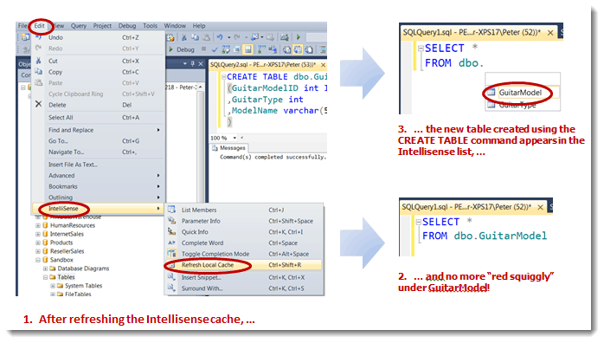The height and width of the screenshot is (343, 604).
Task: Click the Delete X icon in Edit menu
Action: click(39, 104)
